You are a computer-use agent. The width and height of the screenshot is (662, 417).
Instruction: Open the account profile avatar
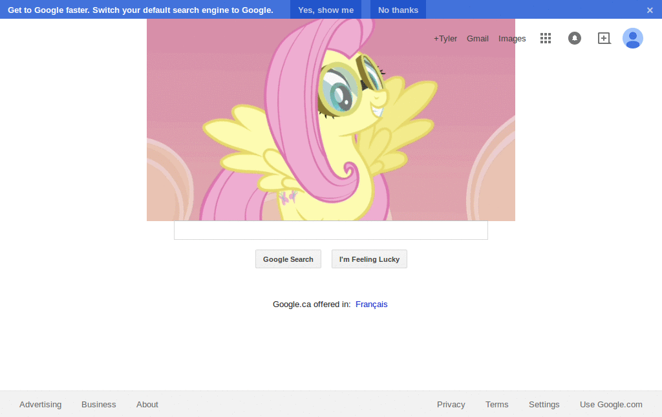(x=632, y=38)
